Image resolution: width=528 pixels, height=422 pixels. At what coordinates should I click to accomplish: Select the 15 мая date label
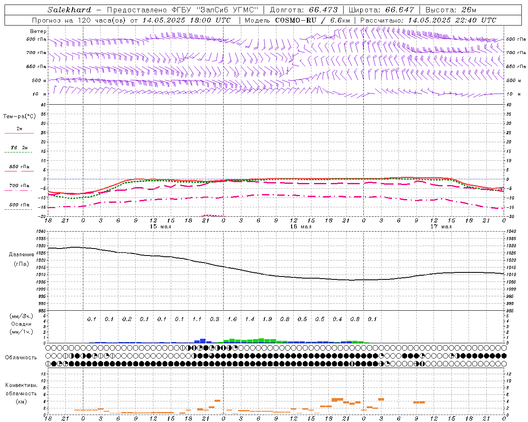pyautogui.click(x=160, y=227)
